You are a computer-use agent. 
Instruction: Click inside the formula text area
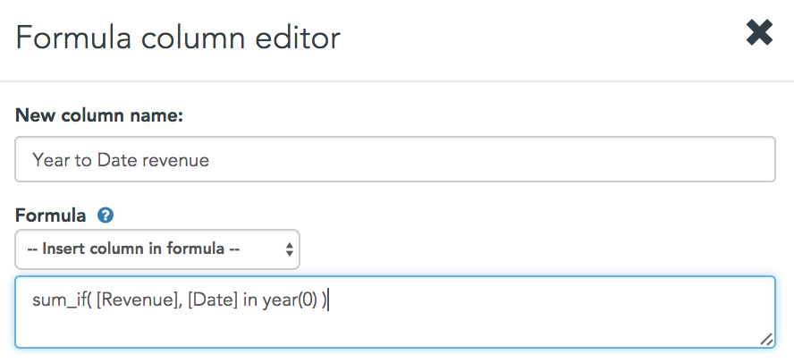pos(395,312)
